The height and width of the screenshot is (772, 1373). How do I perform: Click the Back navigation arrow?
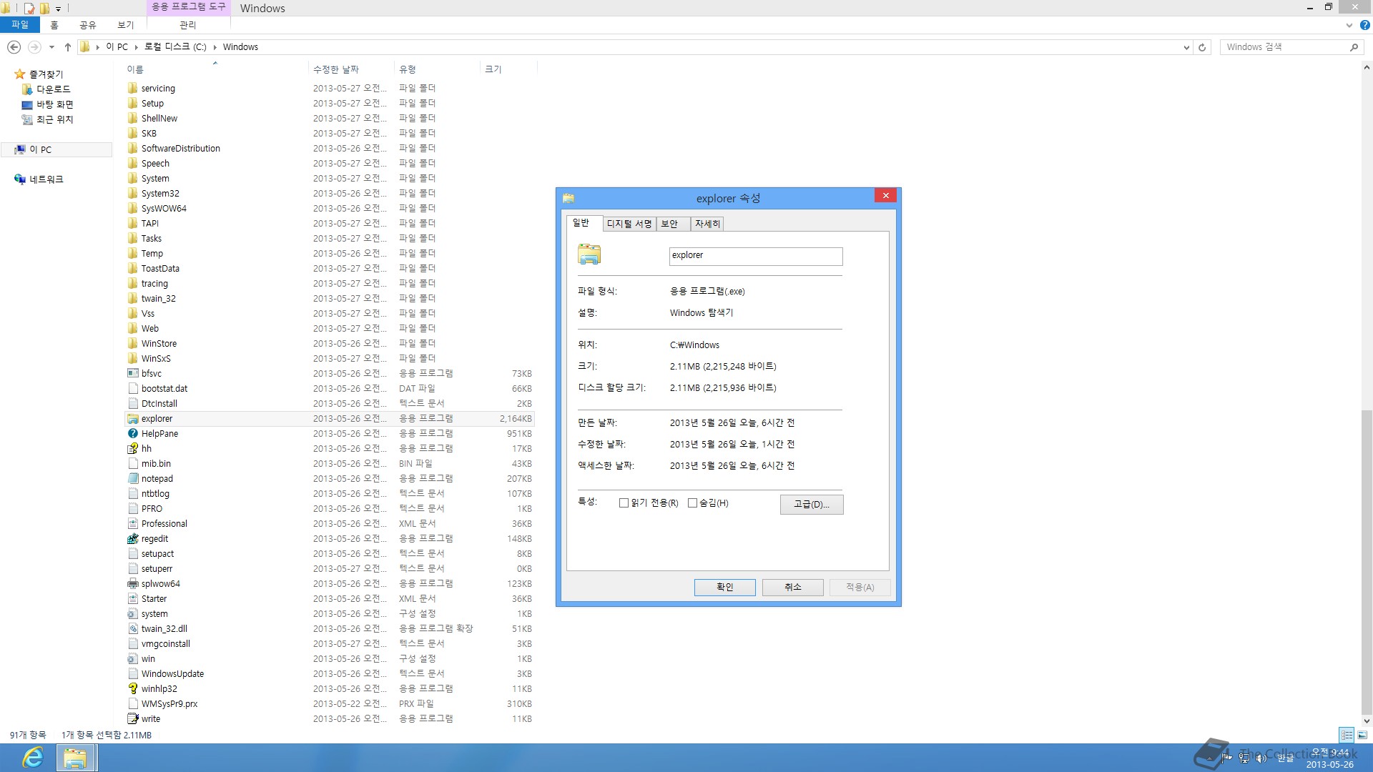14,47
